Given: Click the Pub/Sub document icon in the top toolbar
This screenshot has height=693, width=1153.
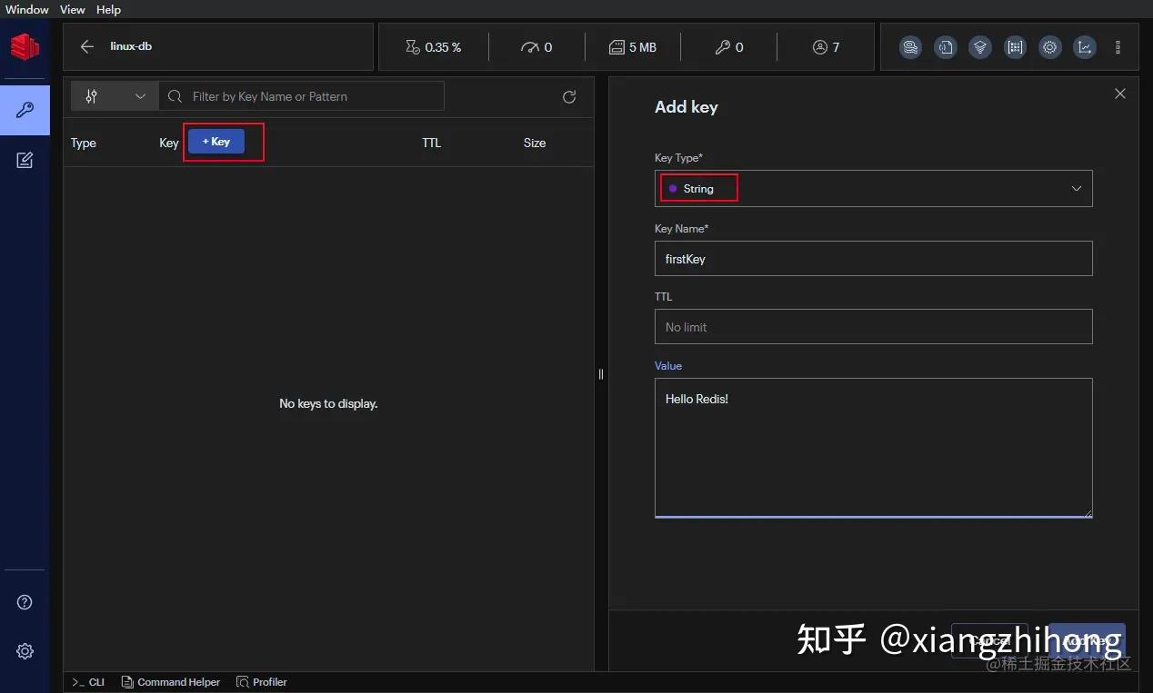Looking at the screenshot, I should click(946, 46).
